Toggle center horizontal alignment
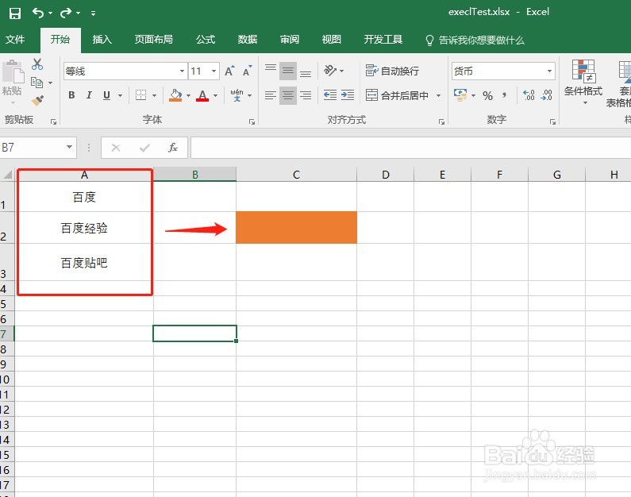This screenshot has width=631, height=497. click(288, 95)
